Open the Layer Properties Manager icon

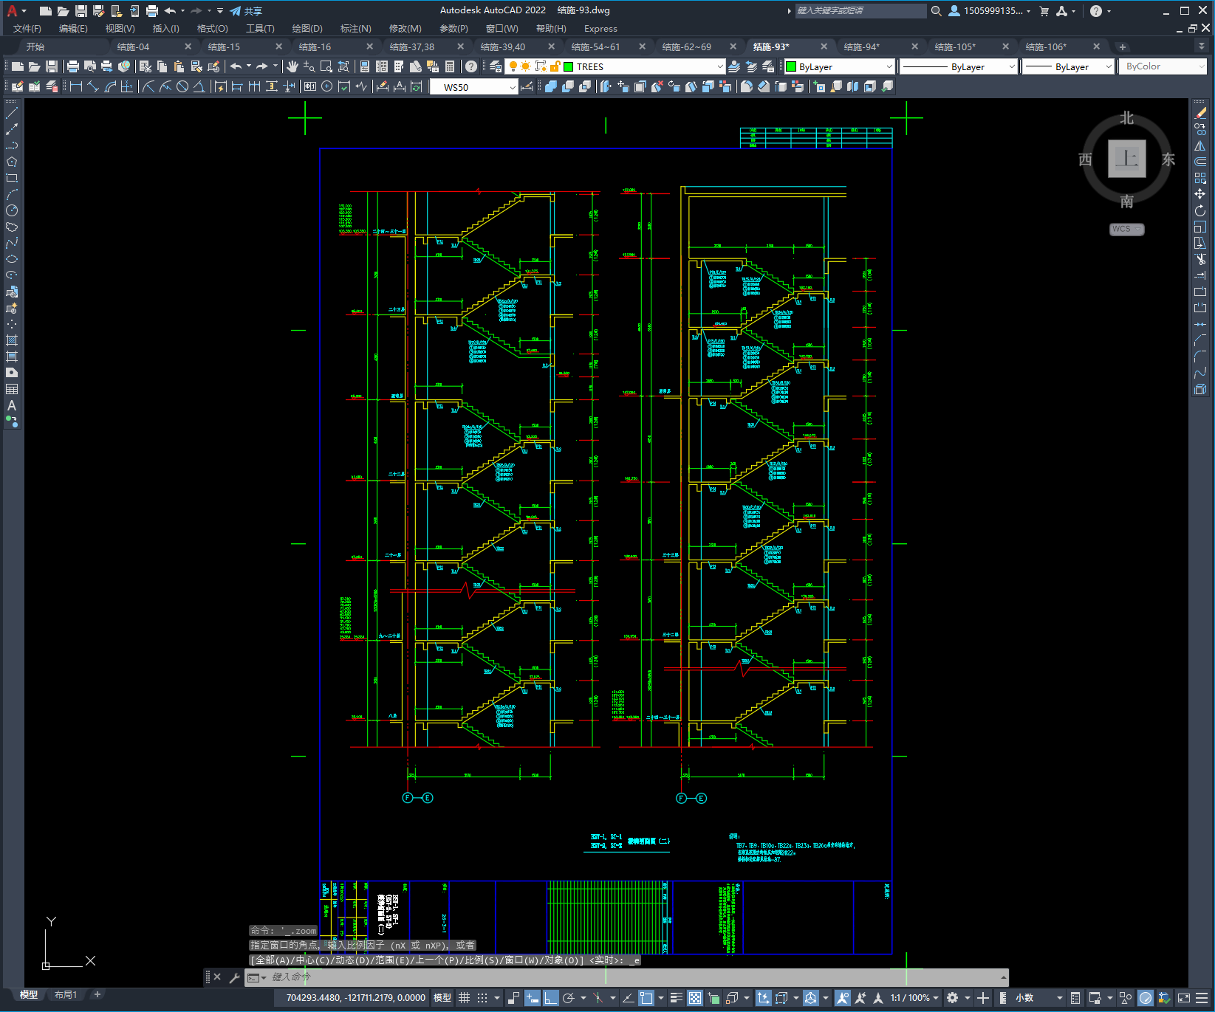pos(496,66)
